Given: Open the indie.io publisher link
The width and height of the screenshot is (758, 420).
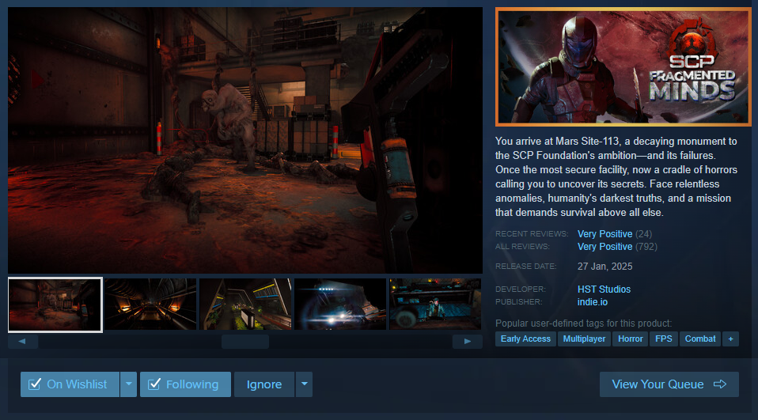Looking at the screenshot, I should click(592, 301).
